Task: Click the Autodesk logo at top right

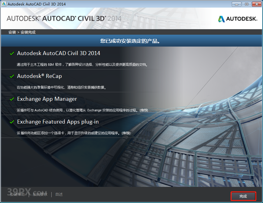Action: (237, 19)
